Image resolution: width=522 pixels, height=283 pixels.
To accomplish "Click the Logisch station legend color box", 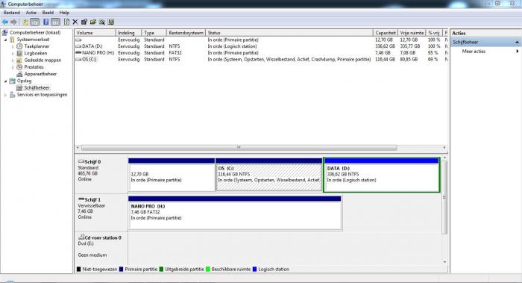I will coord(255,269).
